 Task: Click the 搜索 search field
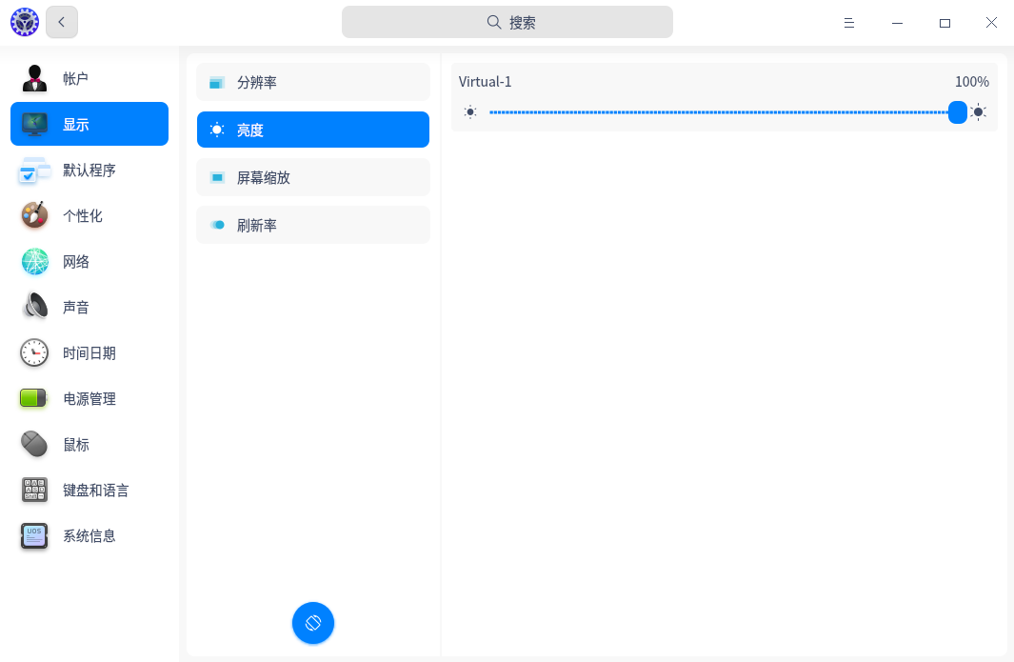click(507, 22)
